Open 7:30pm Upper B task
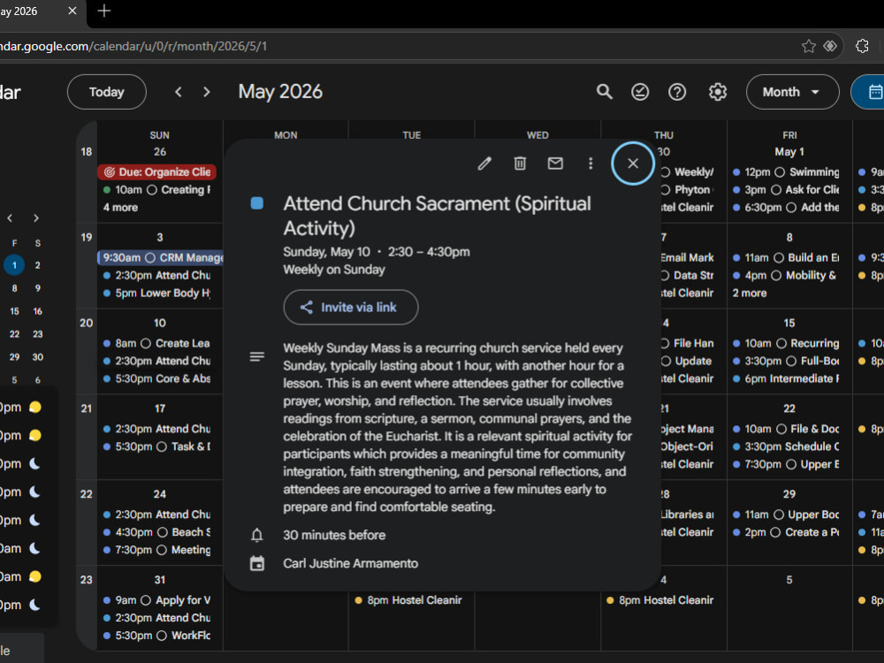The height and width of the screenshot is (663, 884). coord(786,465)
